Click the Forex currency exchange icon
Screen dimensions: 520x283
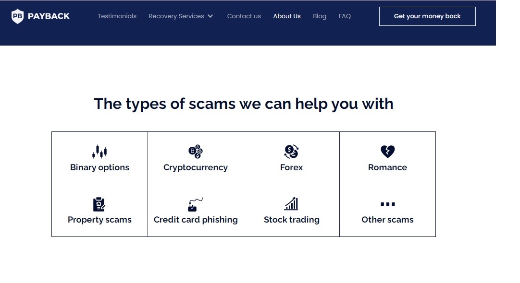click(x=291, y=152)
